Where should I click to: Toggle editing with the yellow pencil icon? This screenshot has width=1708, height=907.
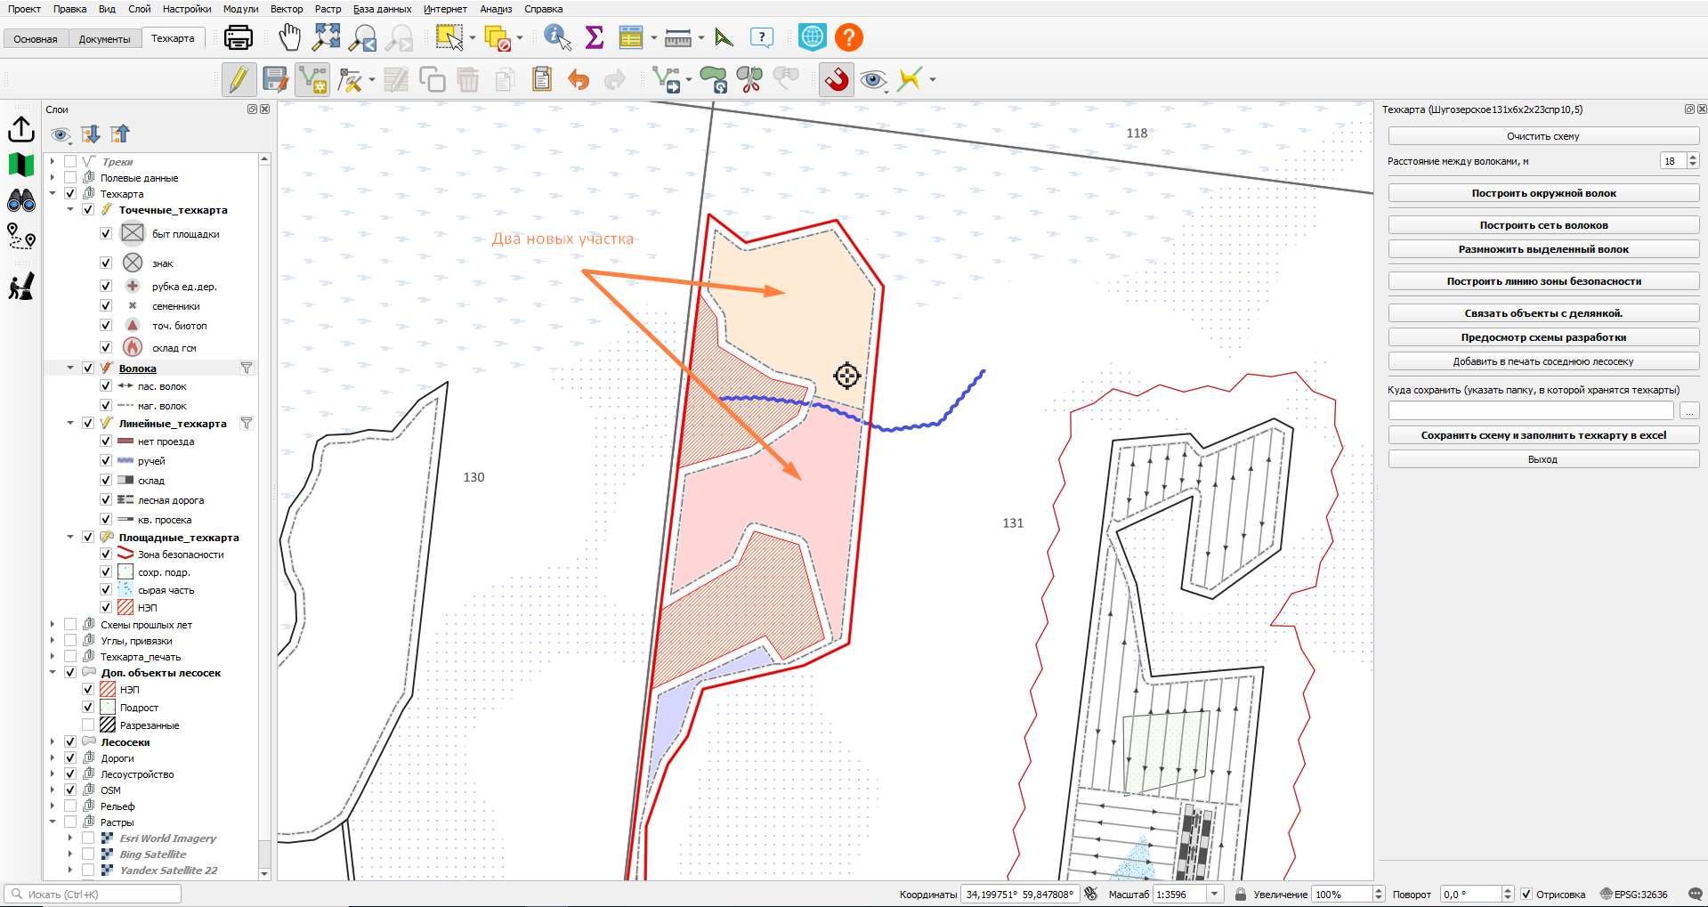tap(239, 79)
